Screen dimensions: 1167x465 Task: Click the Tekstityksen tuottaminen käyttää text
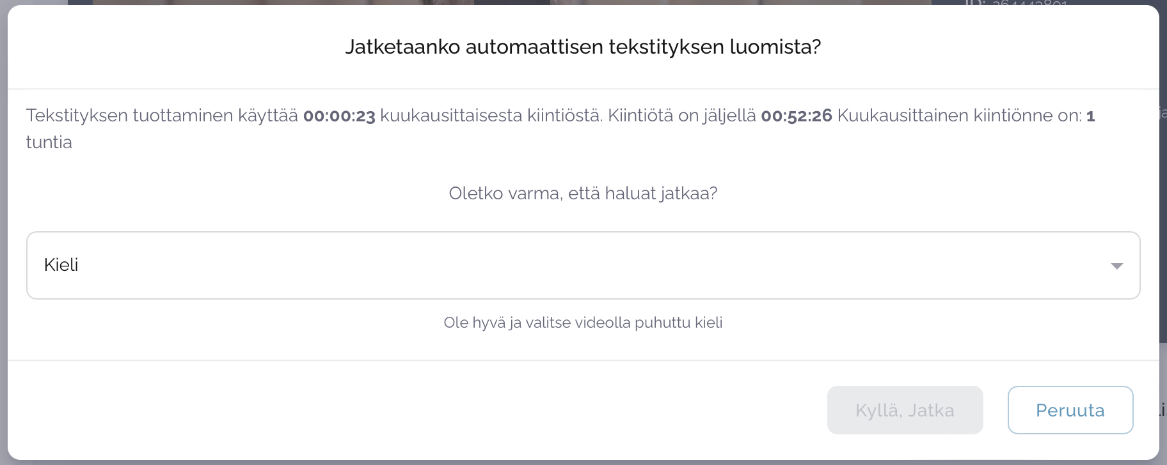tap(162, 116)
